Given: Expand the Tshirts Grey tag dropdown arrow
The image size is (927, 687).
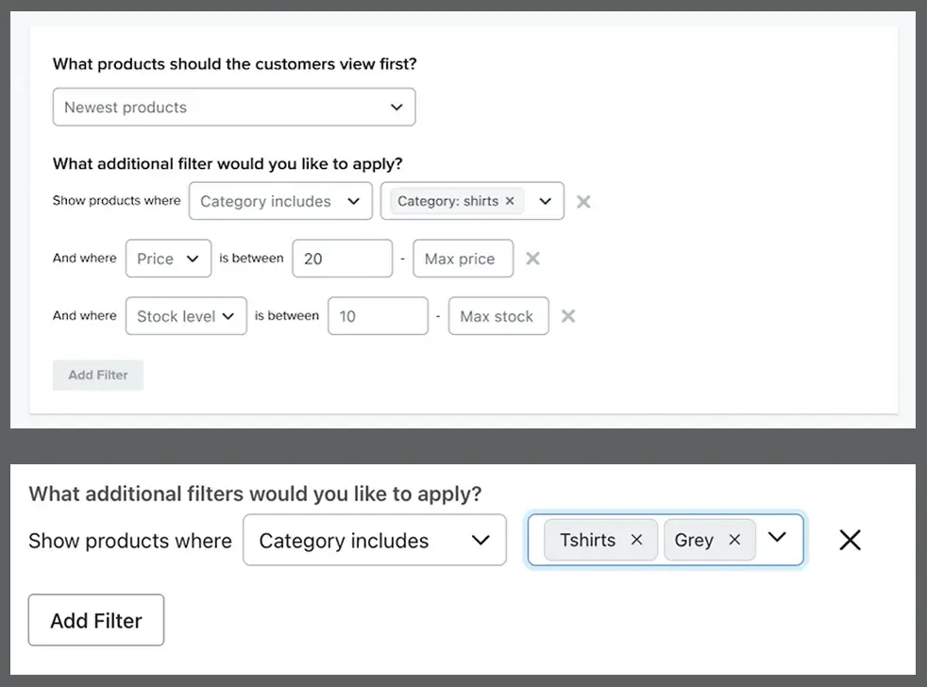Looking at the screenshot, I should 777,537.
